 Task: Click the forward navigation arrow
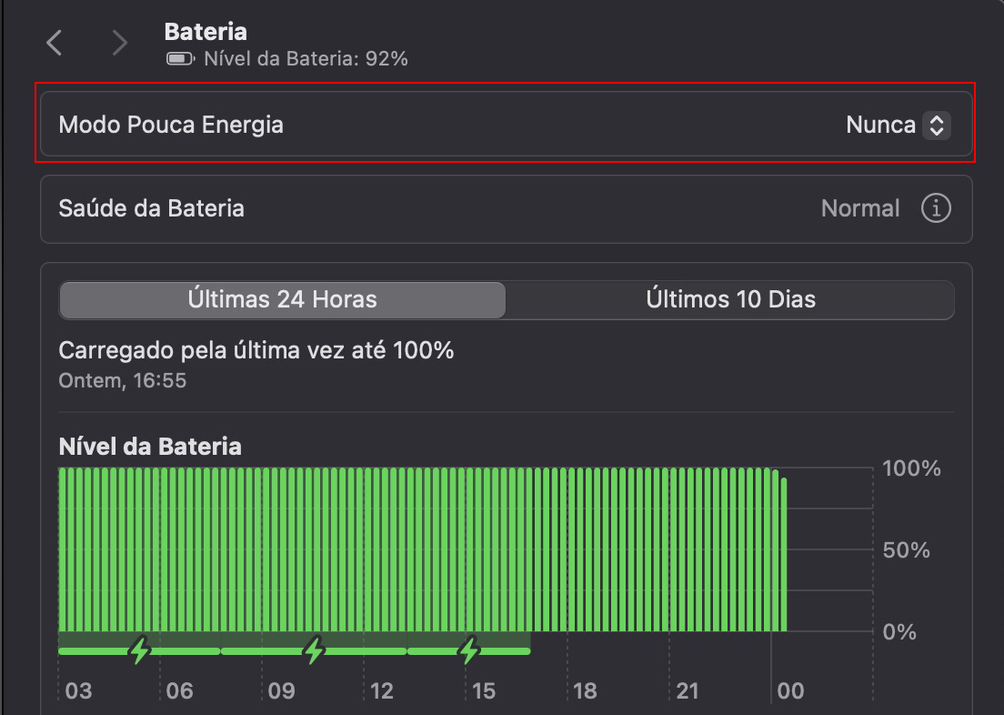tap(119, 42)
